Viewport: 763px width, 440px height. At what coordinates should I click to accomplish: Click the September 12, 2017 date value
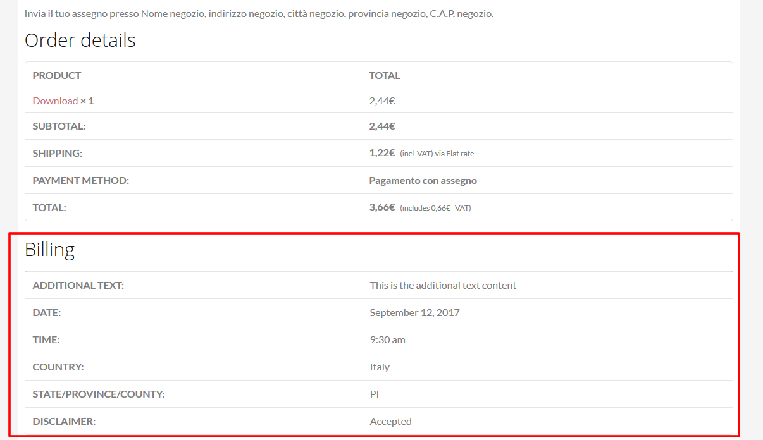point(414,312)
